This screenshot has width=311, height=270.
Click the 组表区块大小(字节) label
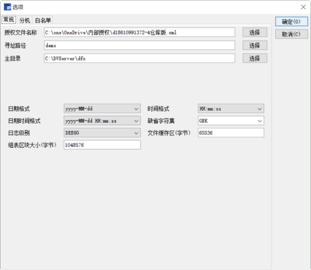pyautogui.click(x=32, y=145)
